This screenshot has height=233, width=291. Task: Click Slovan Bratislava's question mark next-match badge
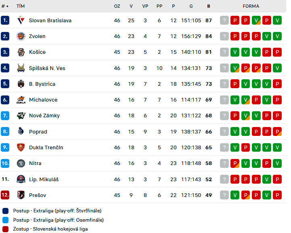pyautogui.click(x=224, y=20)
